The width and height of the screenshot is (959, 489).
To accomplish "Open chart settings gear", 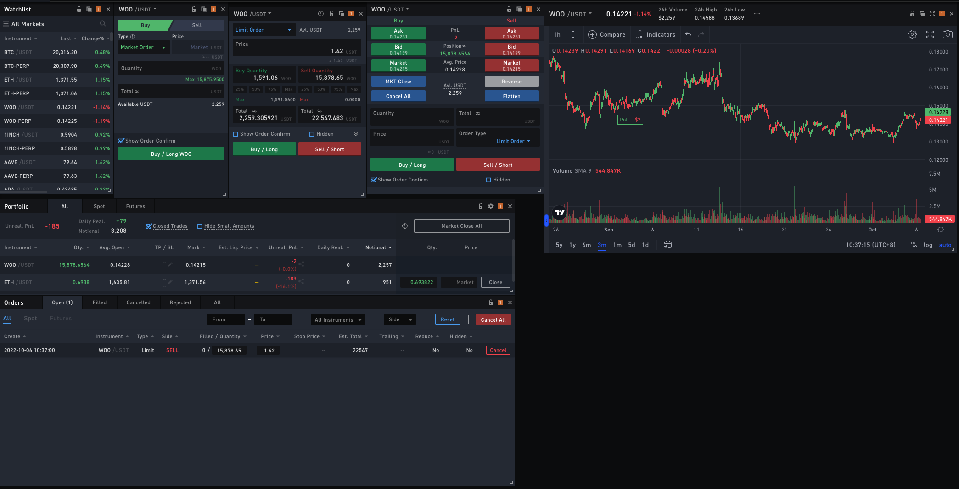I will click(912, 34).
